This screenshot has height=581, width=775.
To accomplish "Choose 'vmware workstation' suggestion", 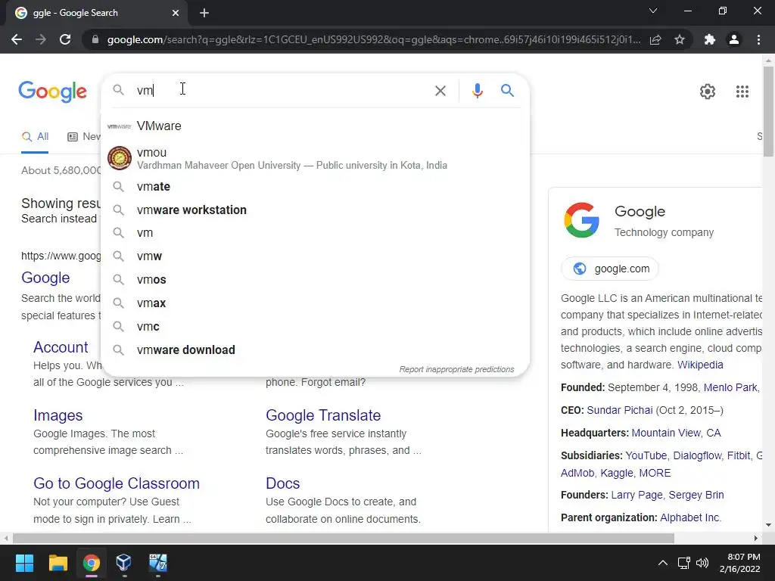I will [315, 210].
